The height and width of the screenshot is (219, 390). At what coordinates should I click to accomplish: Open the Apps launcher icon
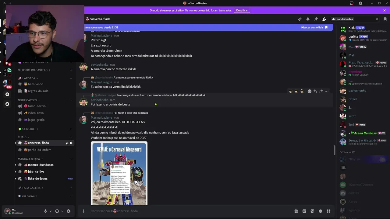pos(328,211)
